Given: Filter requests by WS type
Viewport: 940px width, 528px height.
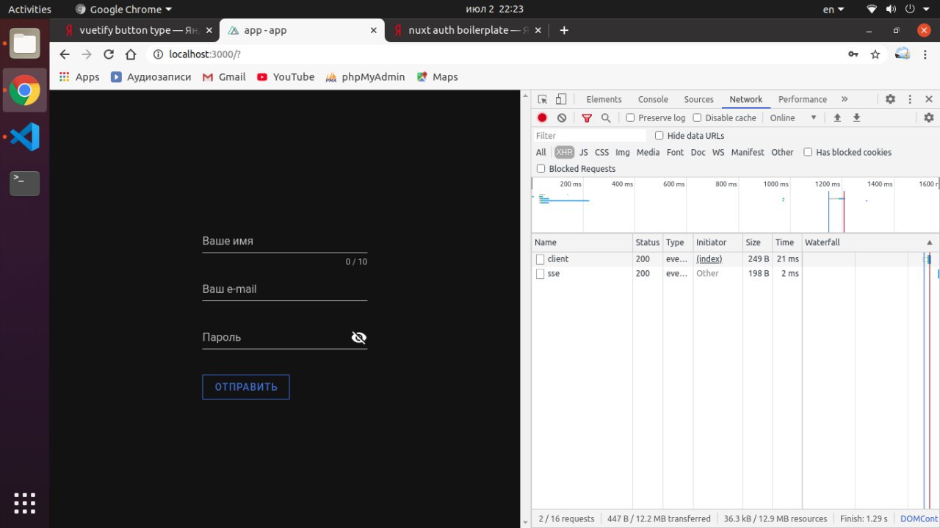Looking at the screenshot, I should coord(718,152).
